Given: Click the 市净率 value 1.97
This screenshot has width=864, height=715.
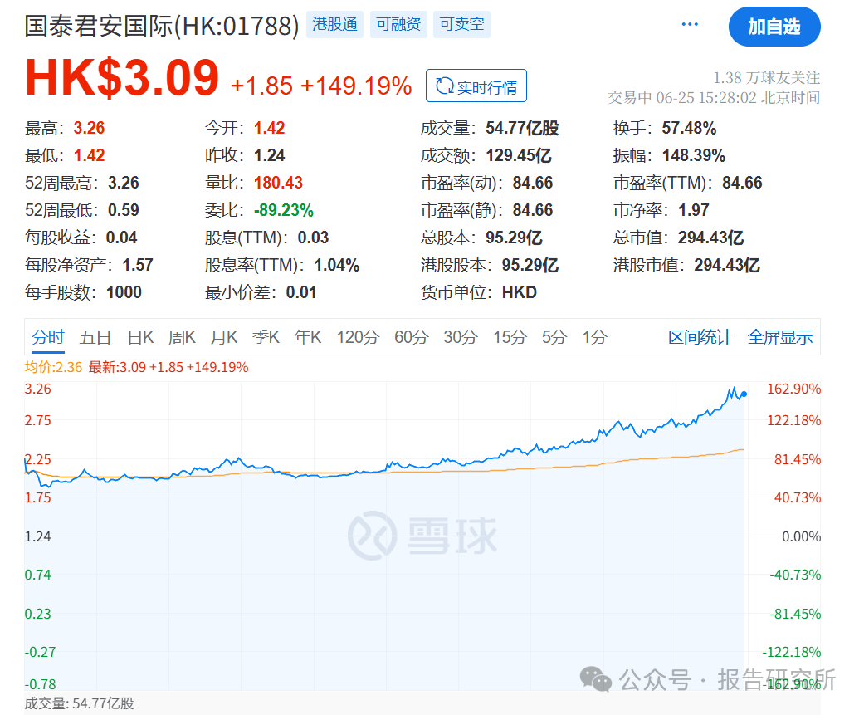Looking at the screenshot, I should point(693,210).
